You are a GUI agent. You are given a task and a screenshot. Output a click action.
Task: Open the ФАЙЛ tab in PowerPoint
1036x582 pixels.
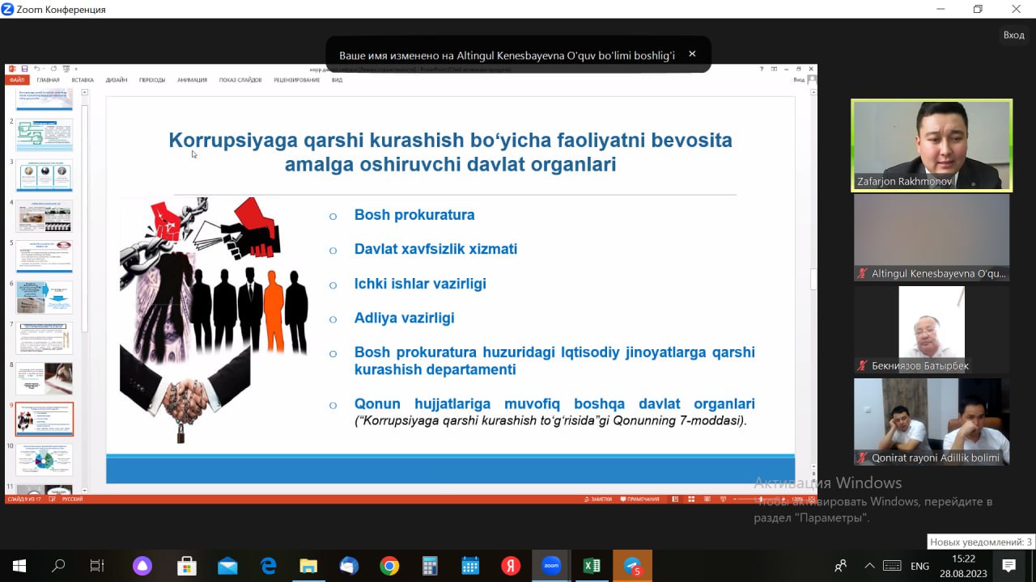click(x=17, y=80)
